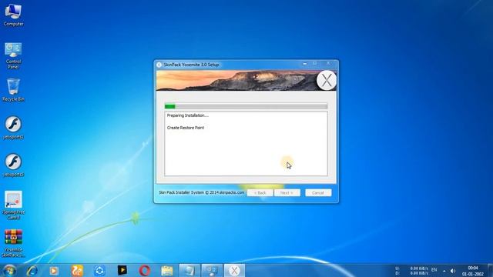Minimize the SkinPack Yosemite Setup window
Screen dimensions: 493x277
[305, 64]
